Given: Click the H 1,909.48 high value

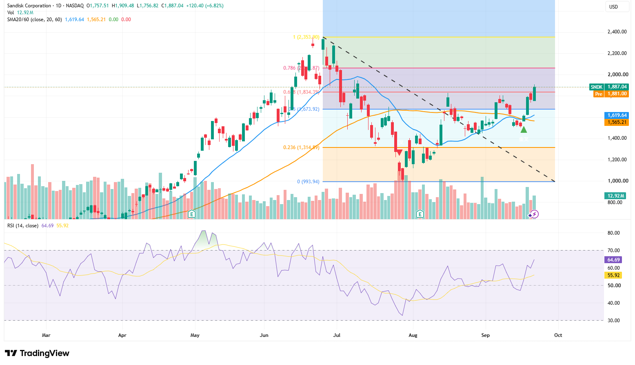Looking at the screenshot, I should point(122,6).
